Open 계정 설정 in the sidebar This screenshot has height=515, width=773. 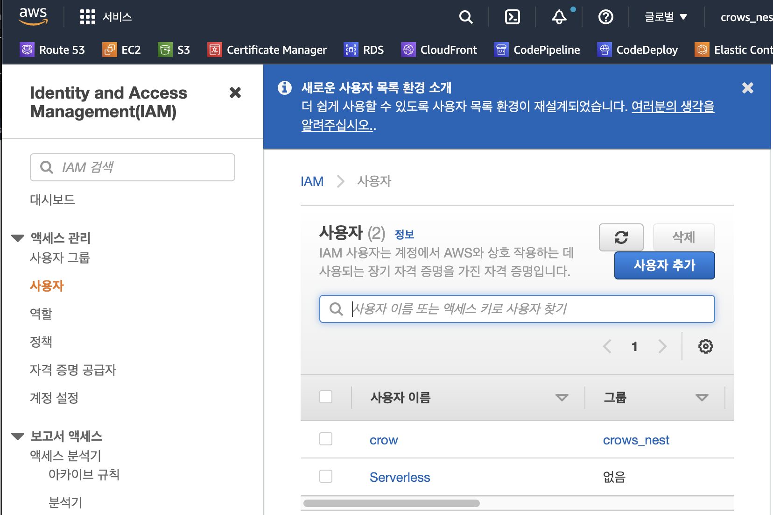point(54,398)
